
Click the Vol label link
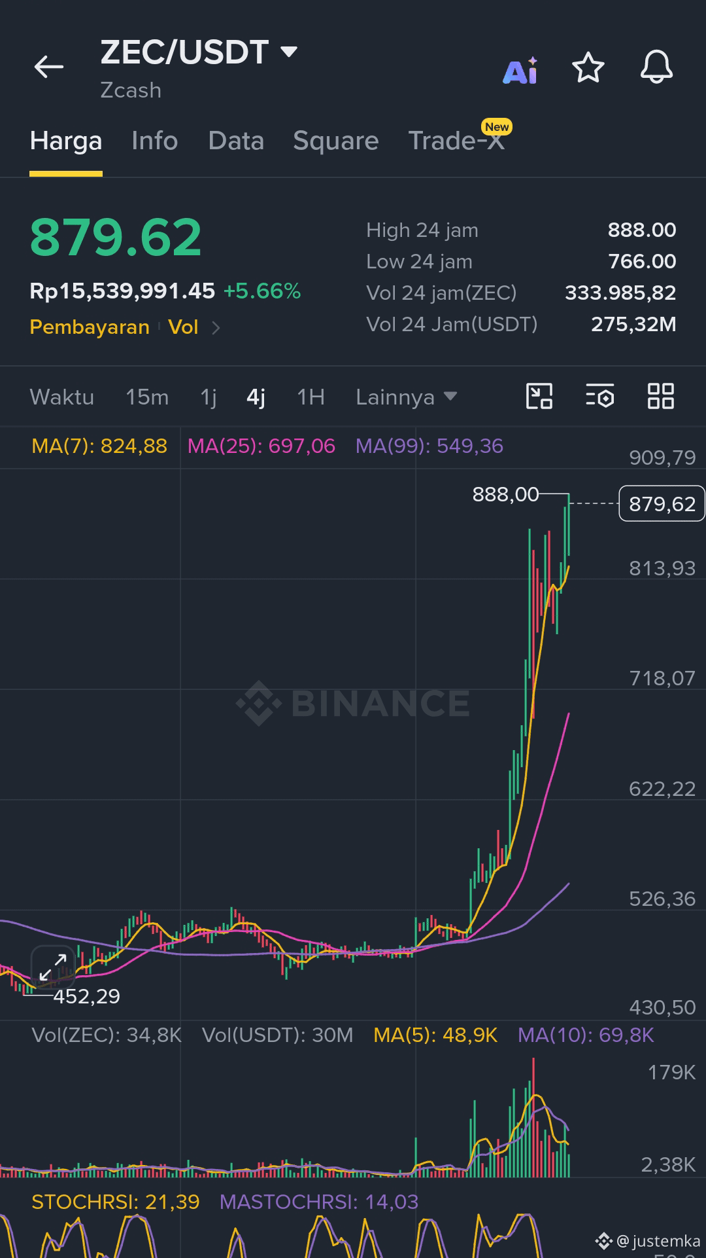point(183,327)
